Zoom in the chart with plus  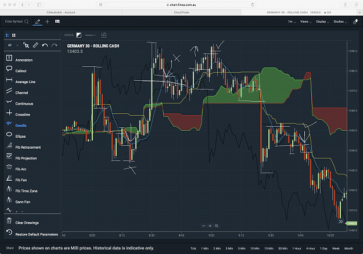coord(210,226)
